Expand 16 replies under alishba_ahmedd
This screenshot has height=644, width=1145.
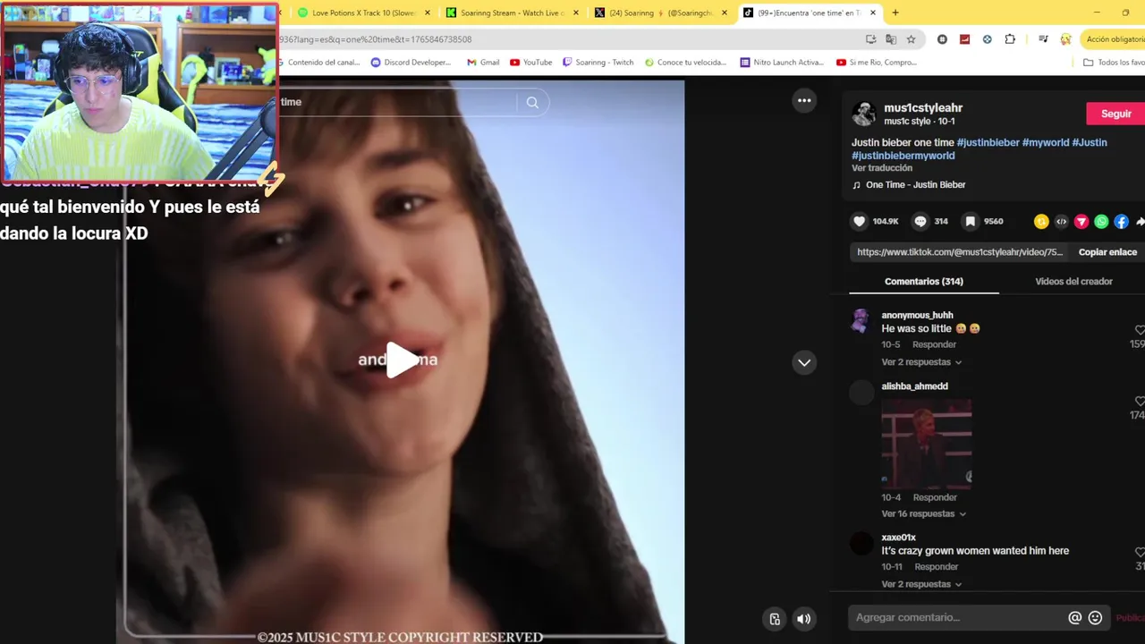tap(924, 514)
